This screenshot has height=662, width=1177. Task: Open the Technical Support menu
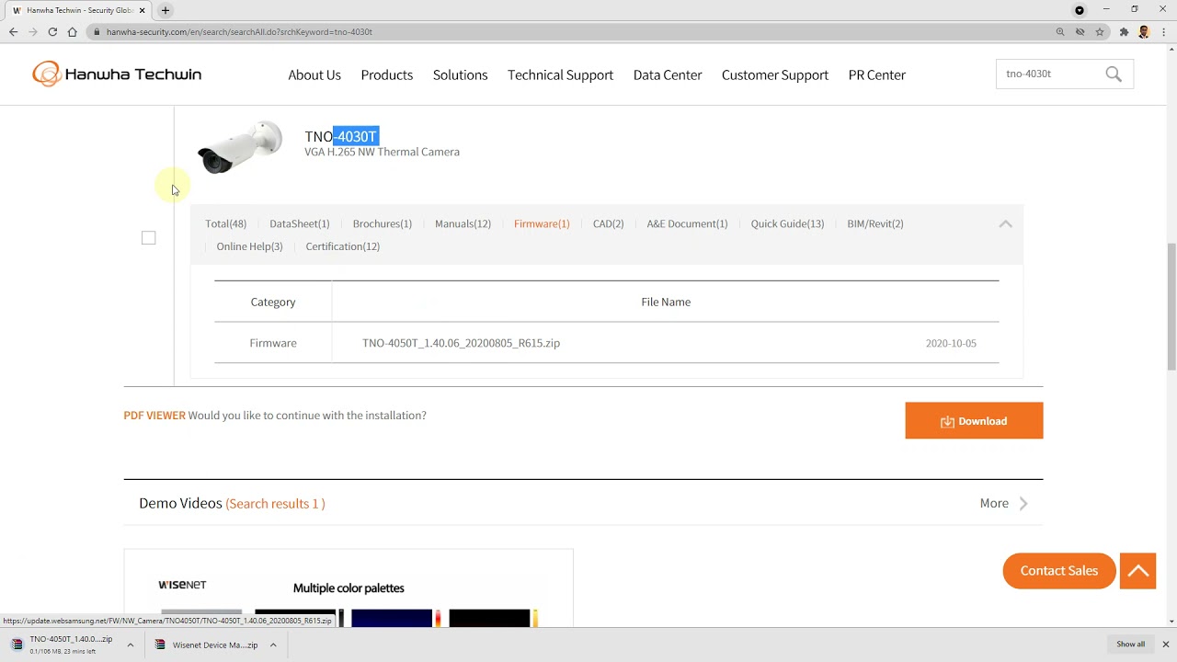click(560, 74)
